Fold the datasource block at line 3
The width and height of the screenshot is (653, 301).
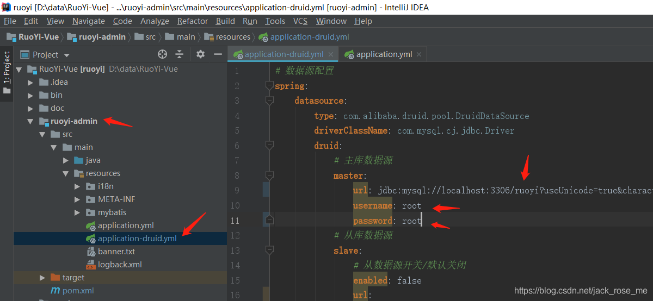click(x=269, y=101)
